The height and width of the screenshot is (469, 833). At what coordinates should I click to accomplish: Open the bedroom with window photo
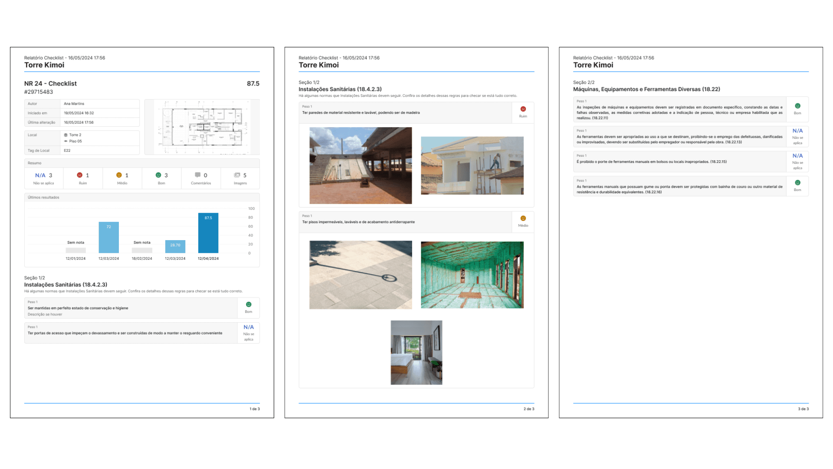(416, 353)
